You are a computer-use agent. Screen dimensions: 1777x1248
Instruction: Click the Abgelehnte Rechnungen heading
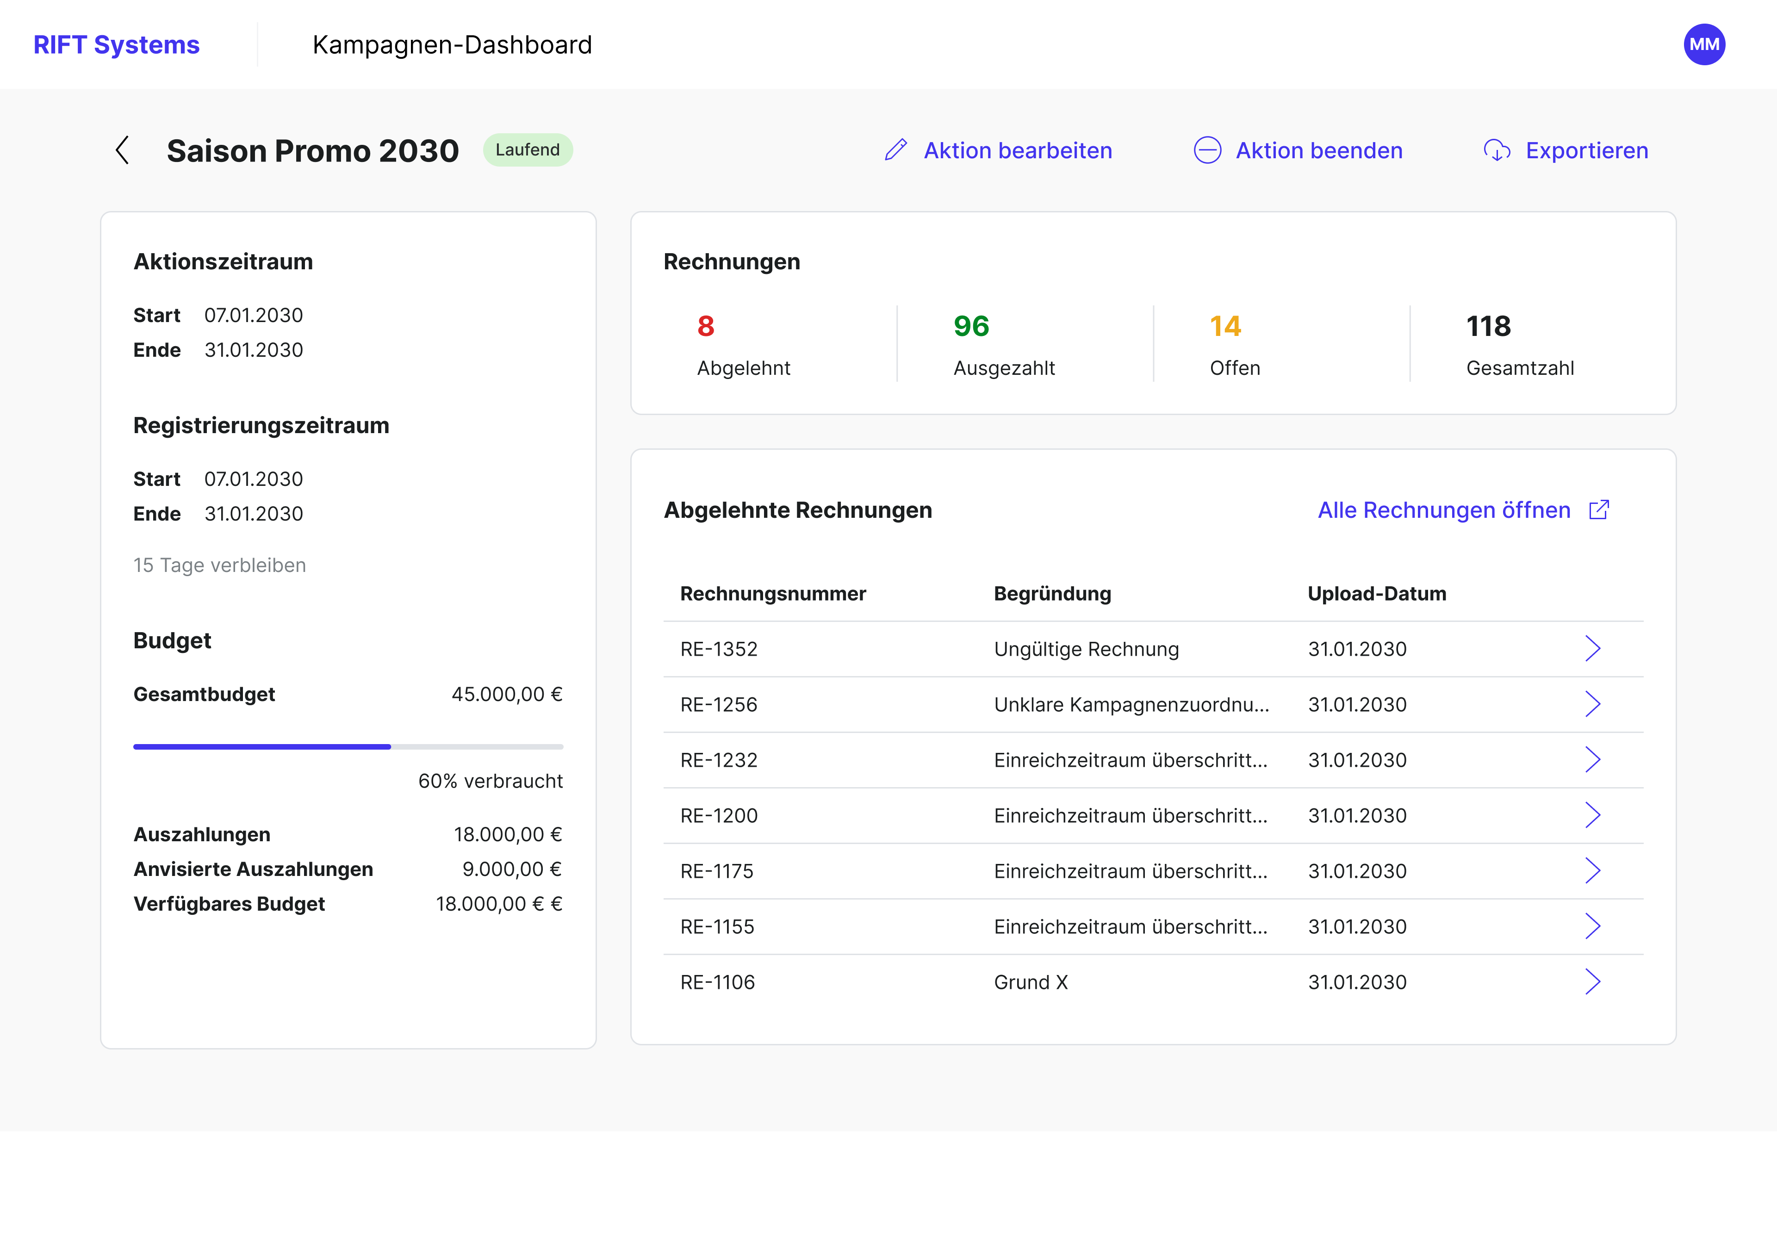(797, 510)
